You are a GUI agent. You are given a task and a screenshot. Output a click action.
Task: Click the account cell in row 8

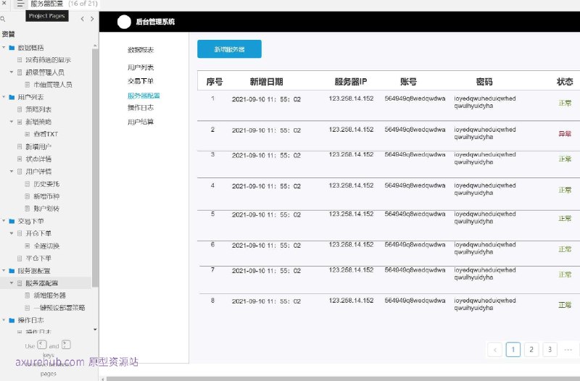click(415, 301)
